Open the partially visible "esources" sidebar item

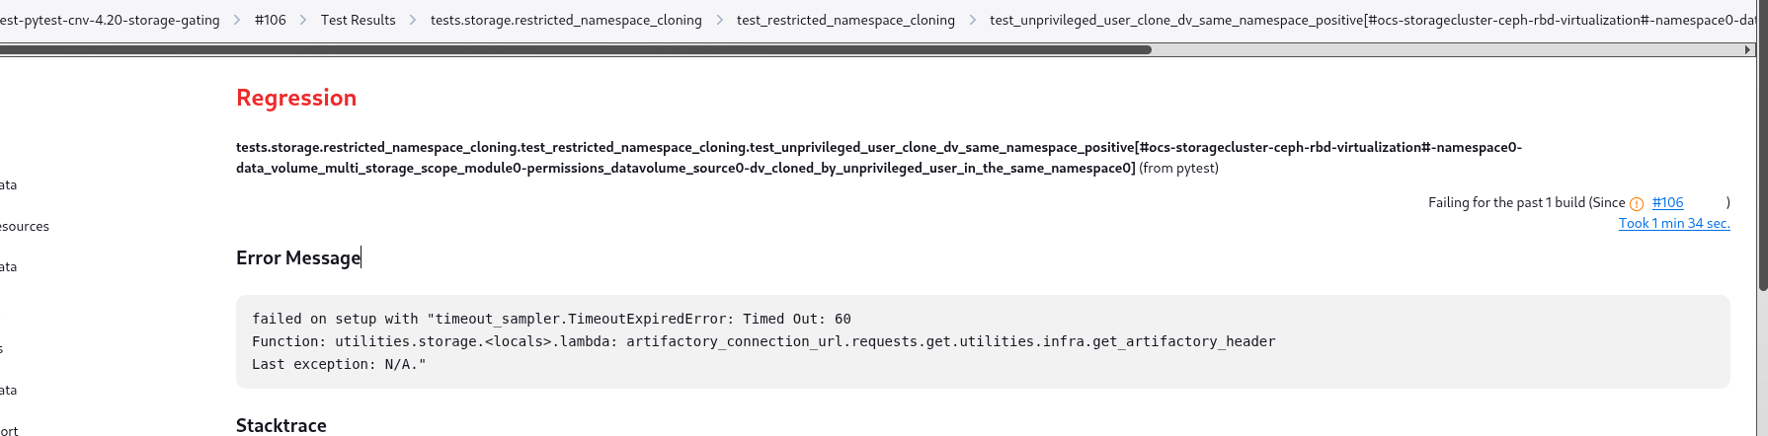click(x=25, y=226)
